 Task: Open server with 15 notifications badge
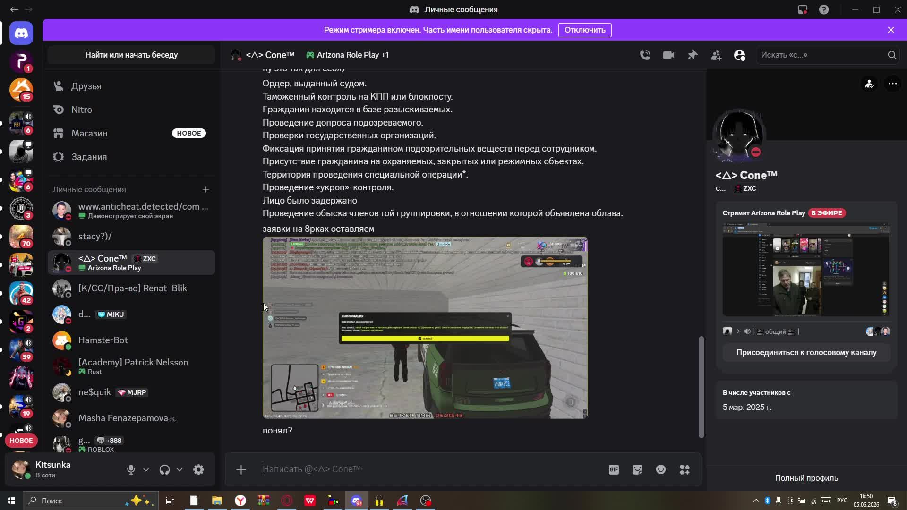click(x=21, y=90)
